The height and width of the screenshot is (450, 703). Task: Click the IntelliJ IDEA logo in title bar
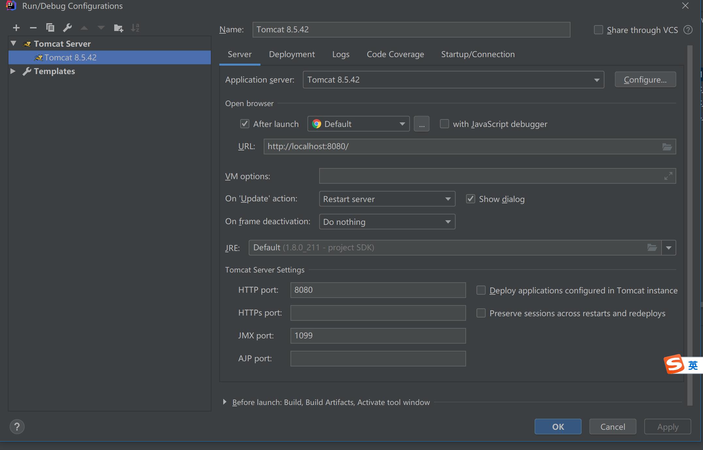(x=11, y=6)
